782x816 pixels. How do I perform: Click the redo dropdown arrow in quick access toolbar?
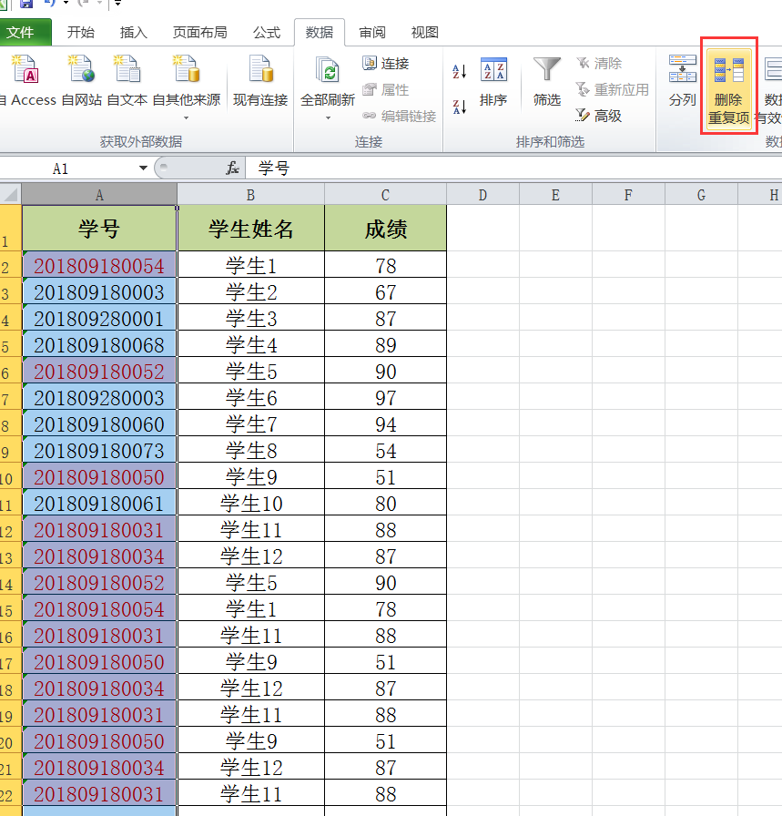tap(99, 3)
